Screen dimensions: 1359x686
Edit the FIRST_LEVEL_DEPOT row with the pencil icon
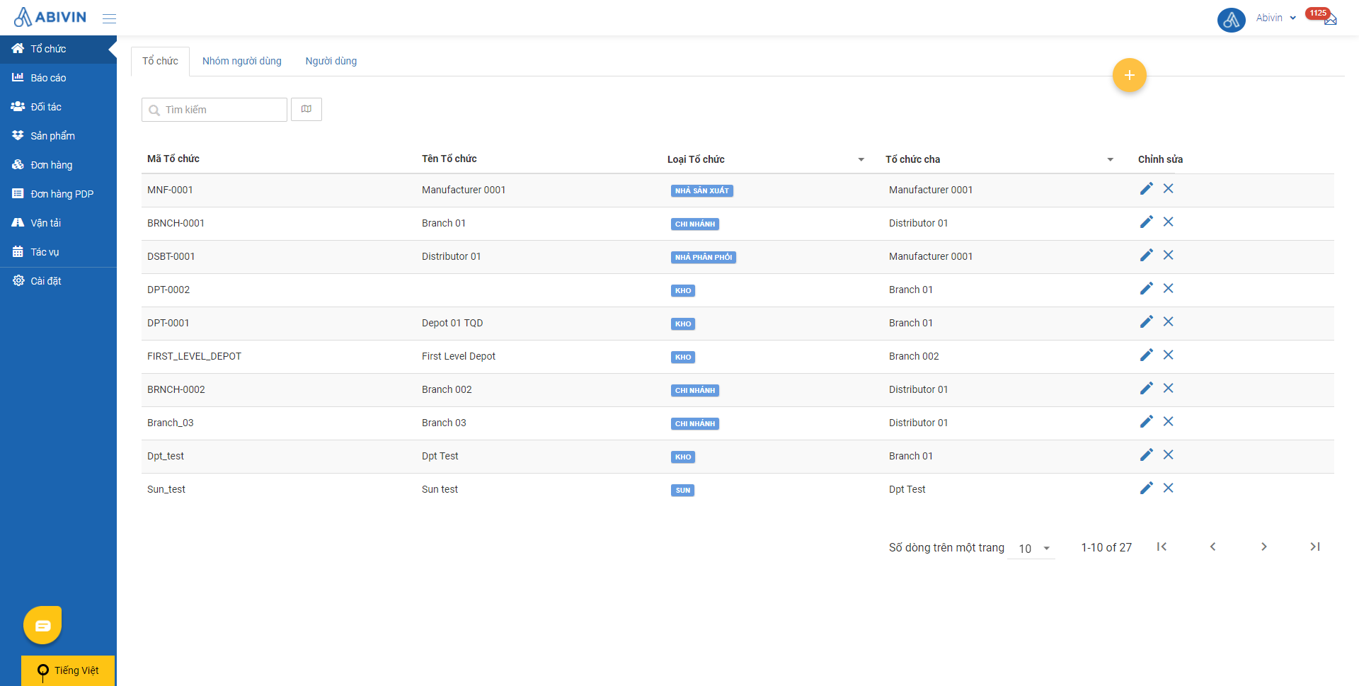(x=1147, y=355)
